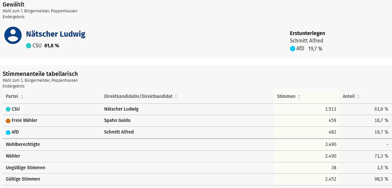Click the AfD color dot under Erstunterlegen
The height and width of the screenshot is (188, 392).
[x=292, y=49]
